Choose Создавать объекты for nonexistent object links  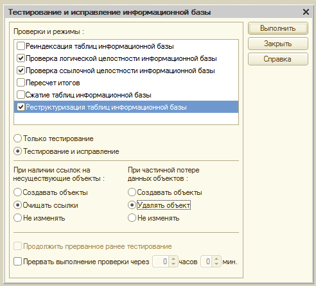[x=17, y=192]
